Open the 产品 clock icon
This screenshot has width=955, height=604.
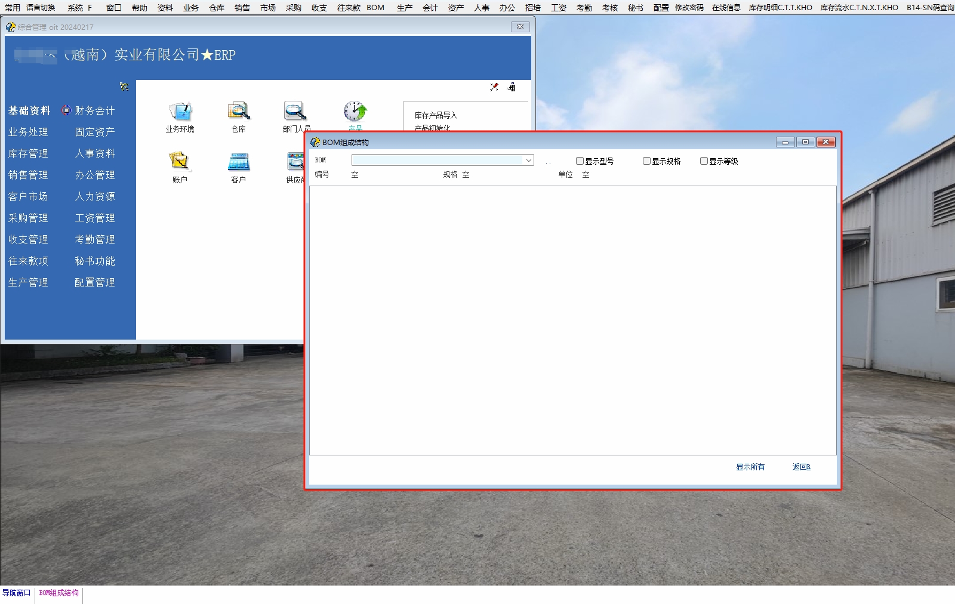point(355,112)
